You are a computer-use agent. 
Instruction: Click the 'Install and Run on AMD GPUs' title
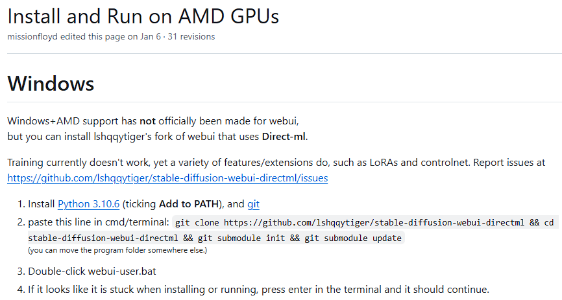pos(143,16)
